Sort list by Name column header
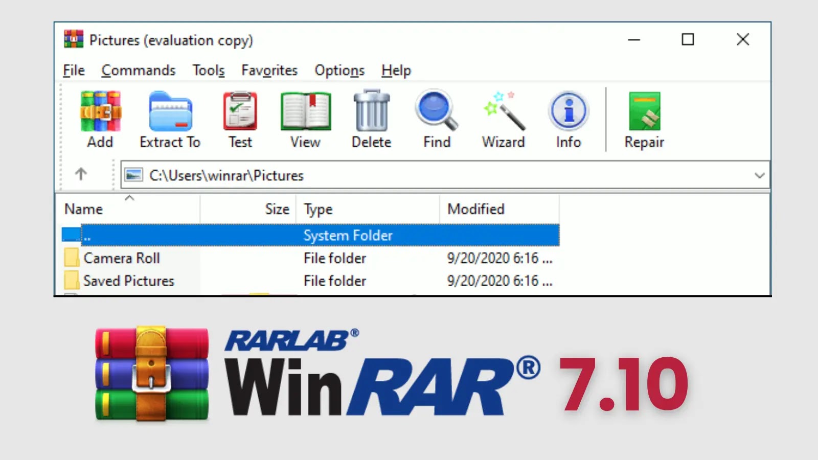This screenshot has width=818, height=460. pyautogui.click(x=84, y=209)
